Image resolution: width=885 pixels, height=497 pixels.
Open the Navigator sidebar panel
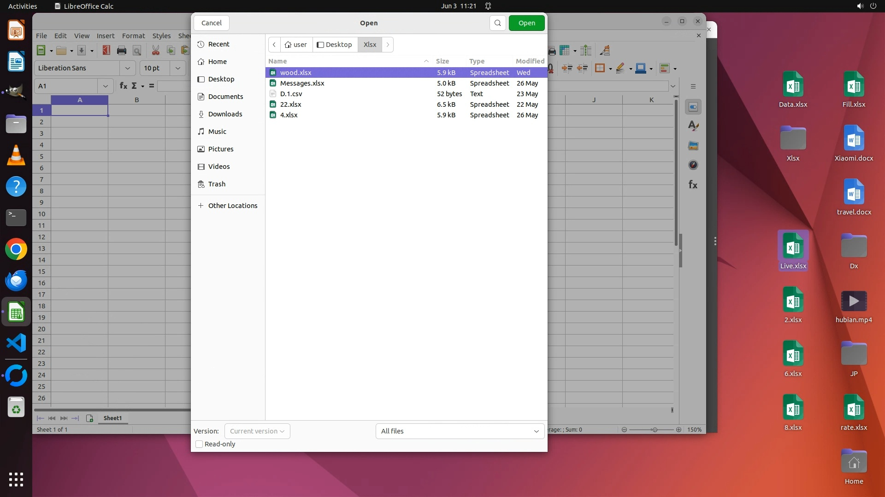tap(693, 165)
